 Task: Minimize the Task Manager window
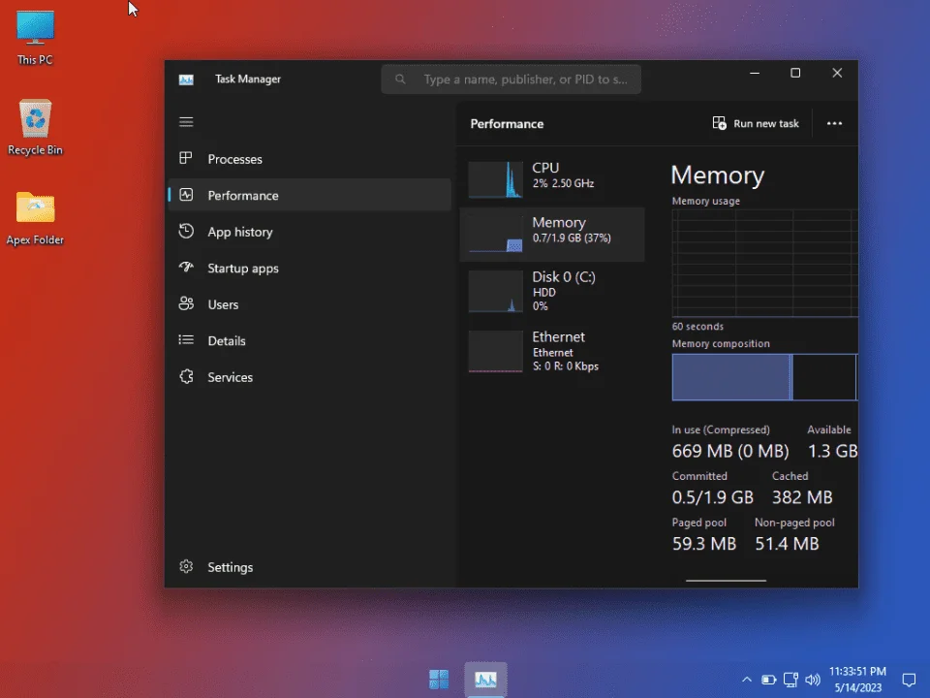coord(755,73)
